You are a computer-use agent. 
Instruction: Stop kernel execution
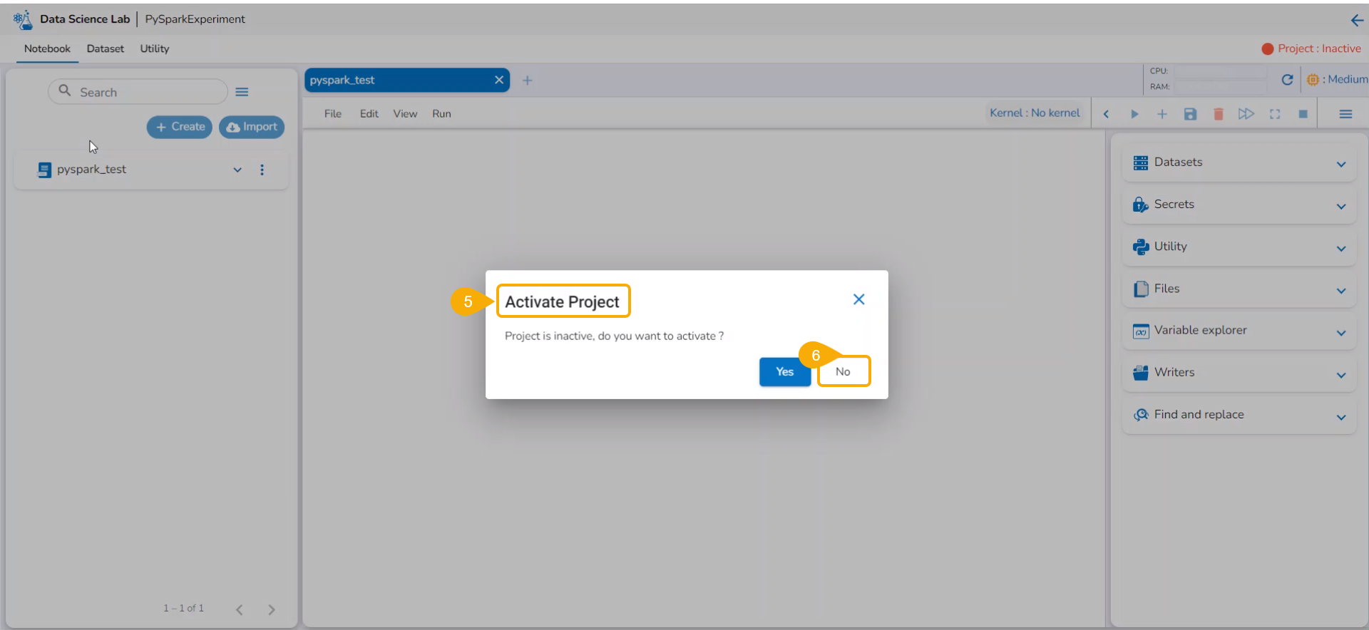[1303, 114]
